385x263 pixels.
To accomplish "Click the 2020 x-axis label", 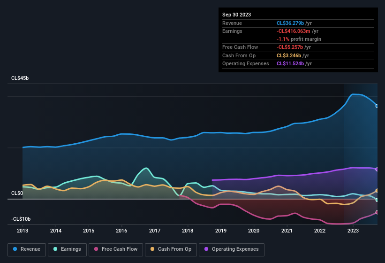I will (x=254, y=231).
